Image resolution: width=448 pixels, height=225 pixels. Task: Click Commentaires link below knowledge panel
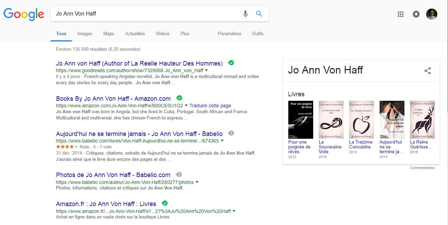click(422, 168)
